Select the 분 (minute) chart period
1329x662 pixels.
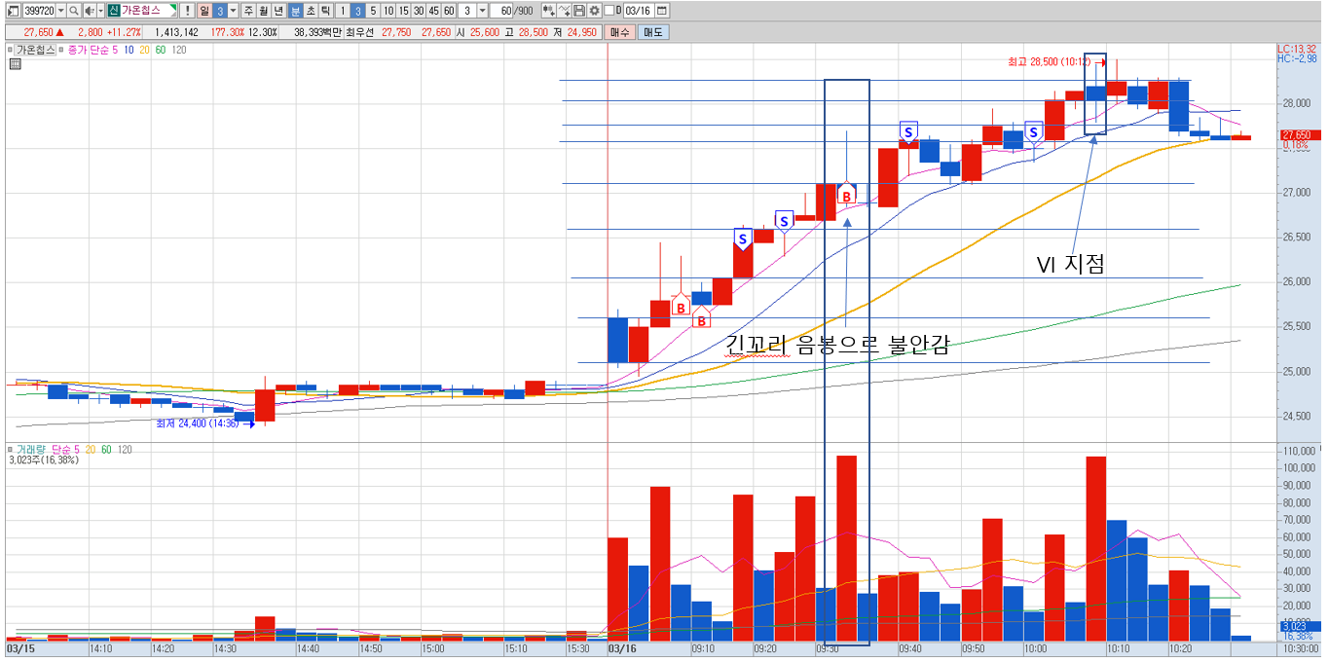click(x=295, y=11)
